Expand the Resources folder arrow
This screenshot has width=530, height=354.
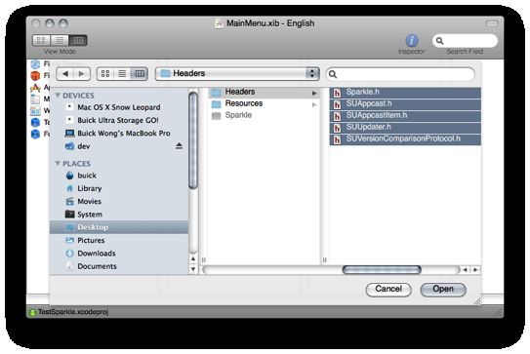click(x=314, y=104)
